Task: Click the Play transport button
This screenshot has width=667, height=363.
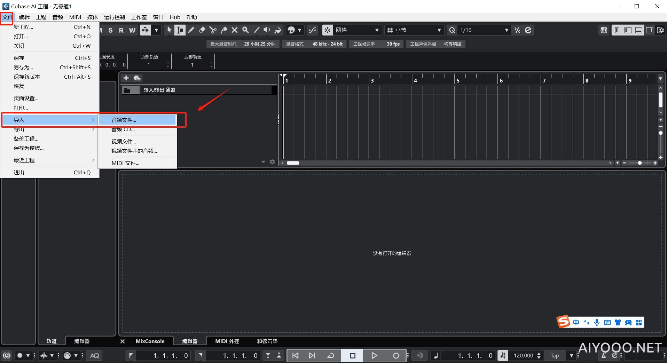Action: coord(374,355)
